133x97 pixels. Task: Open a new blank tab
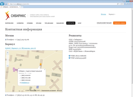coord(22,7)
